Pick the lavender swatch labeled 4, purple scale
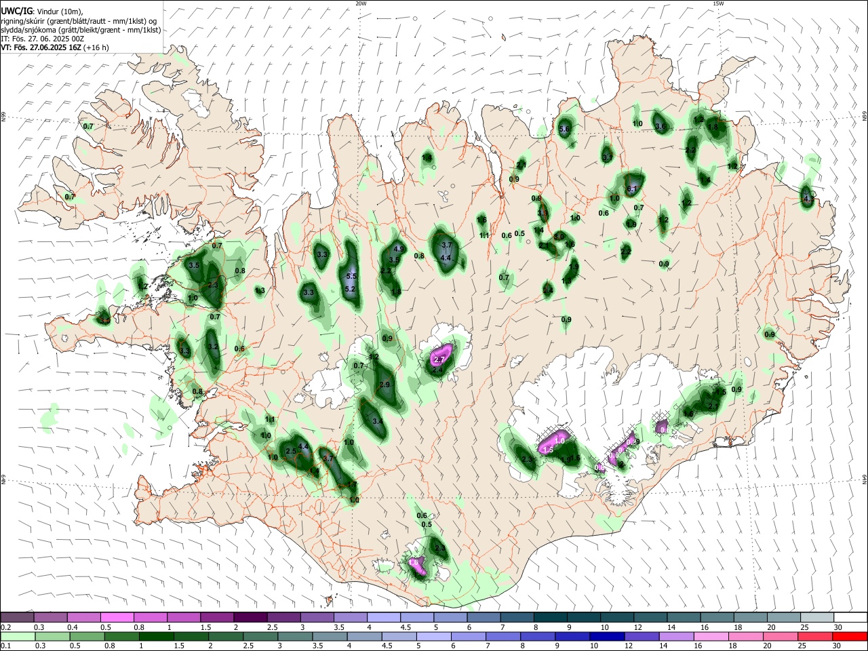 (x=383, y=617)
